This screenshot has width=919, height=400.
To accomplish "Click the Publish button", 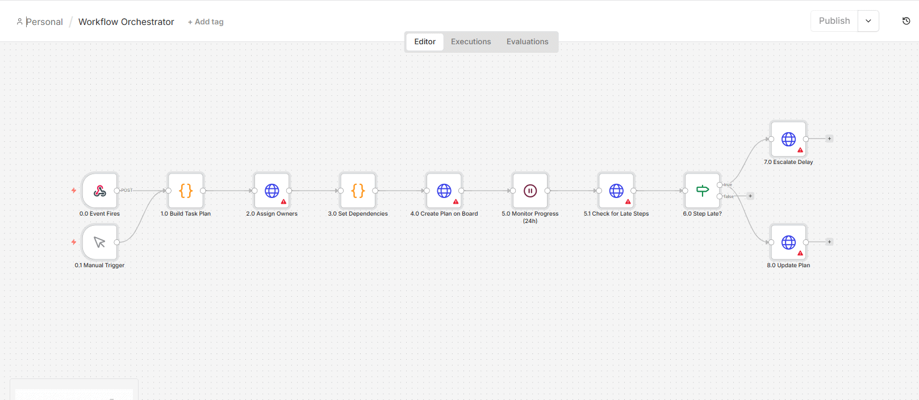I will coord(834,21).
